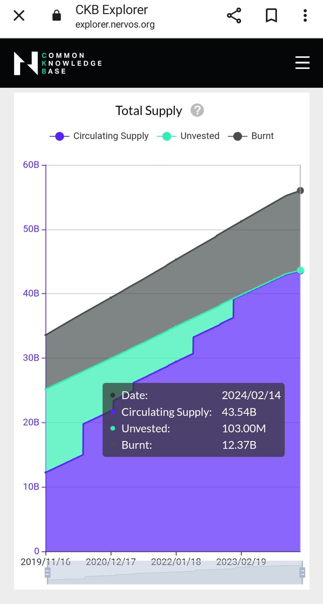This screenshot has width=323, height=604.
Task: Click the data zoom range bar
Action: pyautogui.click(x=175, y=573)
